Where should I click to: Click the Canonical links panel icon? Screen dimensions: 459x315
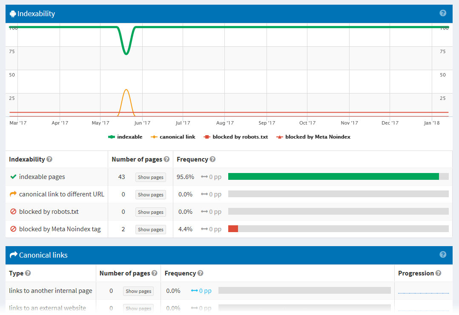click(13, 255)
